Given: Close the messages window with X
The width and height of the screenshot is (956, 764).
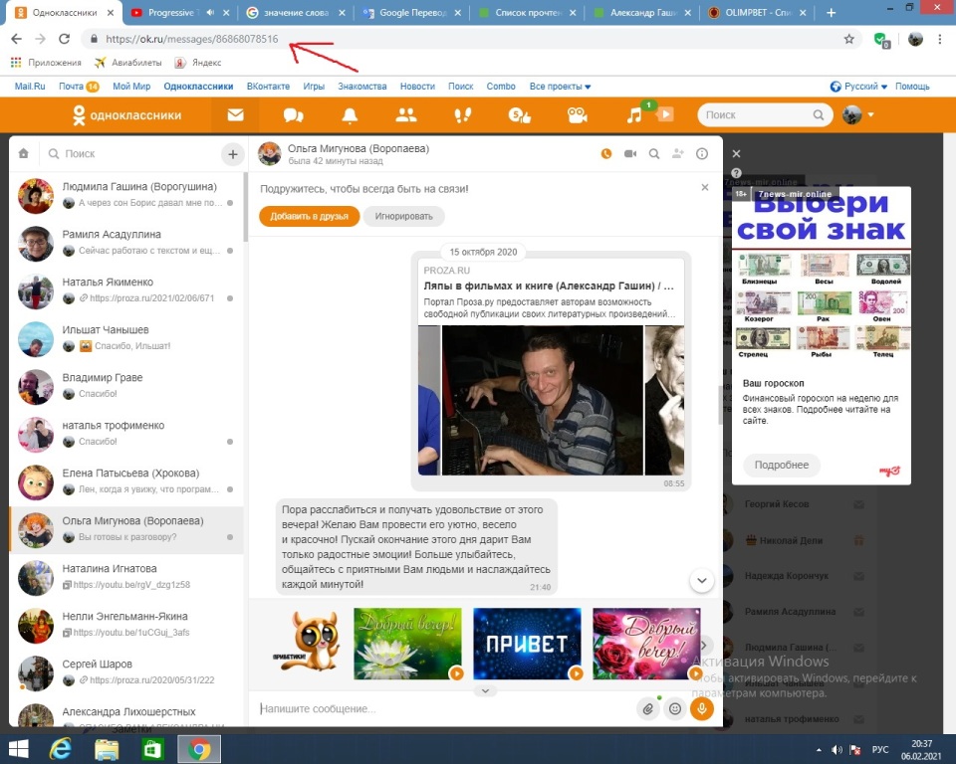Looking at the screenshot, I should pyautogui.click(x=737, y=153).
